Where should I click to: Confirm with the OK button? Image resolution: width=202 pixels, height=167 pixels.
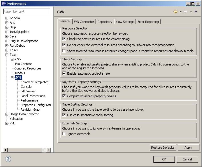click(164, 159)
